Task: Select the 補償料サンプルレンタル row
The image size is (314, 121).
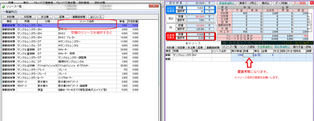Action: [x=70, y=62]
